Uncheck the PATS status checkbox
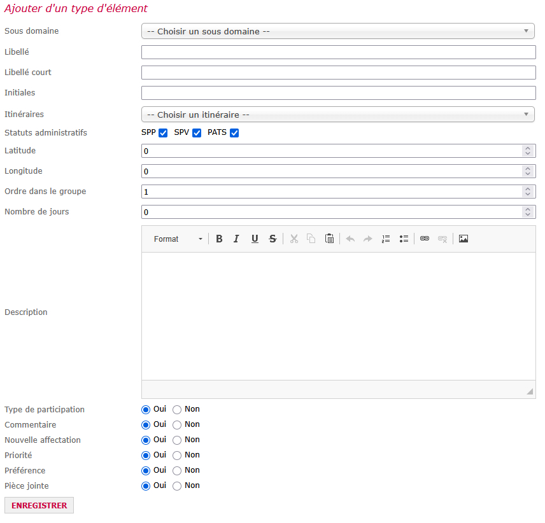Image resolution: width=545 pixels, height=523 pixels. click(234, 133)
